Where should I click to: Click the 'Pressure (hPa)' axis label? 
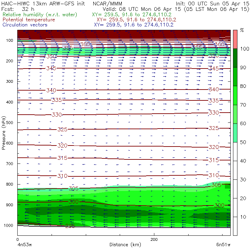(3, 133)
